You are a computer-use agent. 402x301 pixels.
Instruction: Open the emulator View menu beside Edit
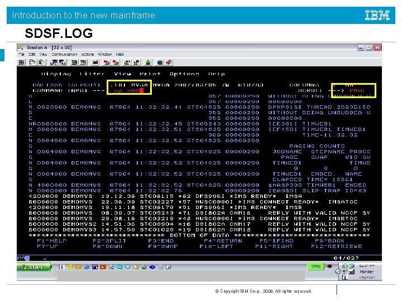[43, 54]
